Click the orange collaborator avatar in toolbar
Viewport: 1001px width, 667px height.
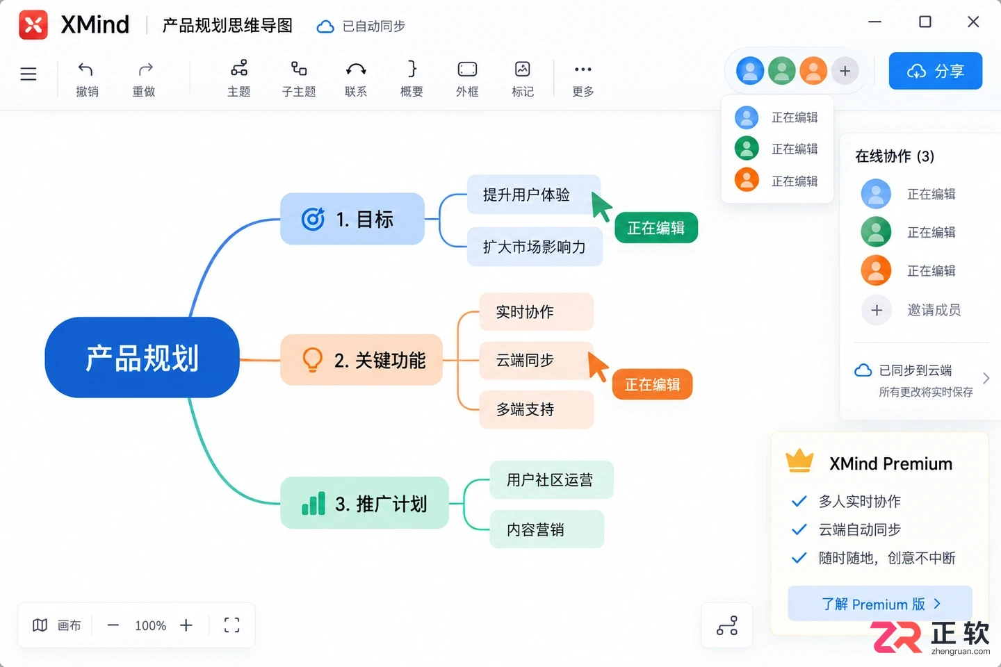(x=813, y=71)
